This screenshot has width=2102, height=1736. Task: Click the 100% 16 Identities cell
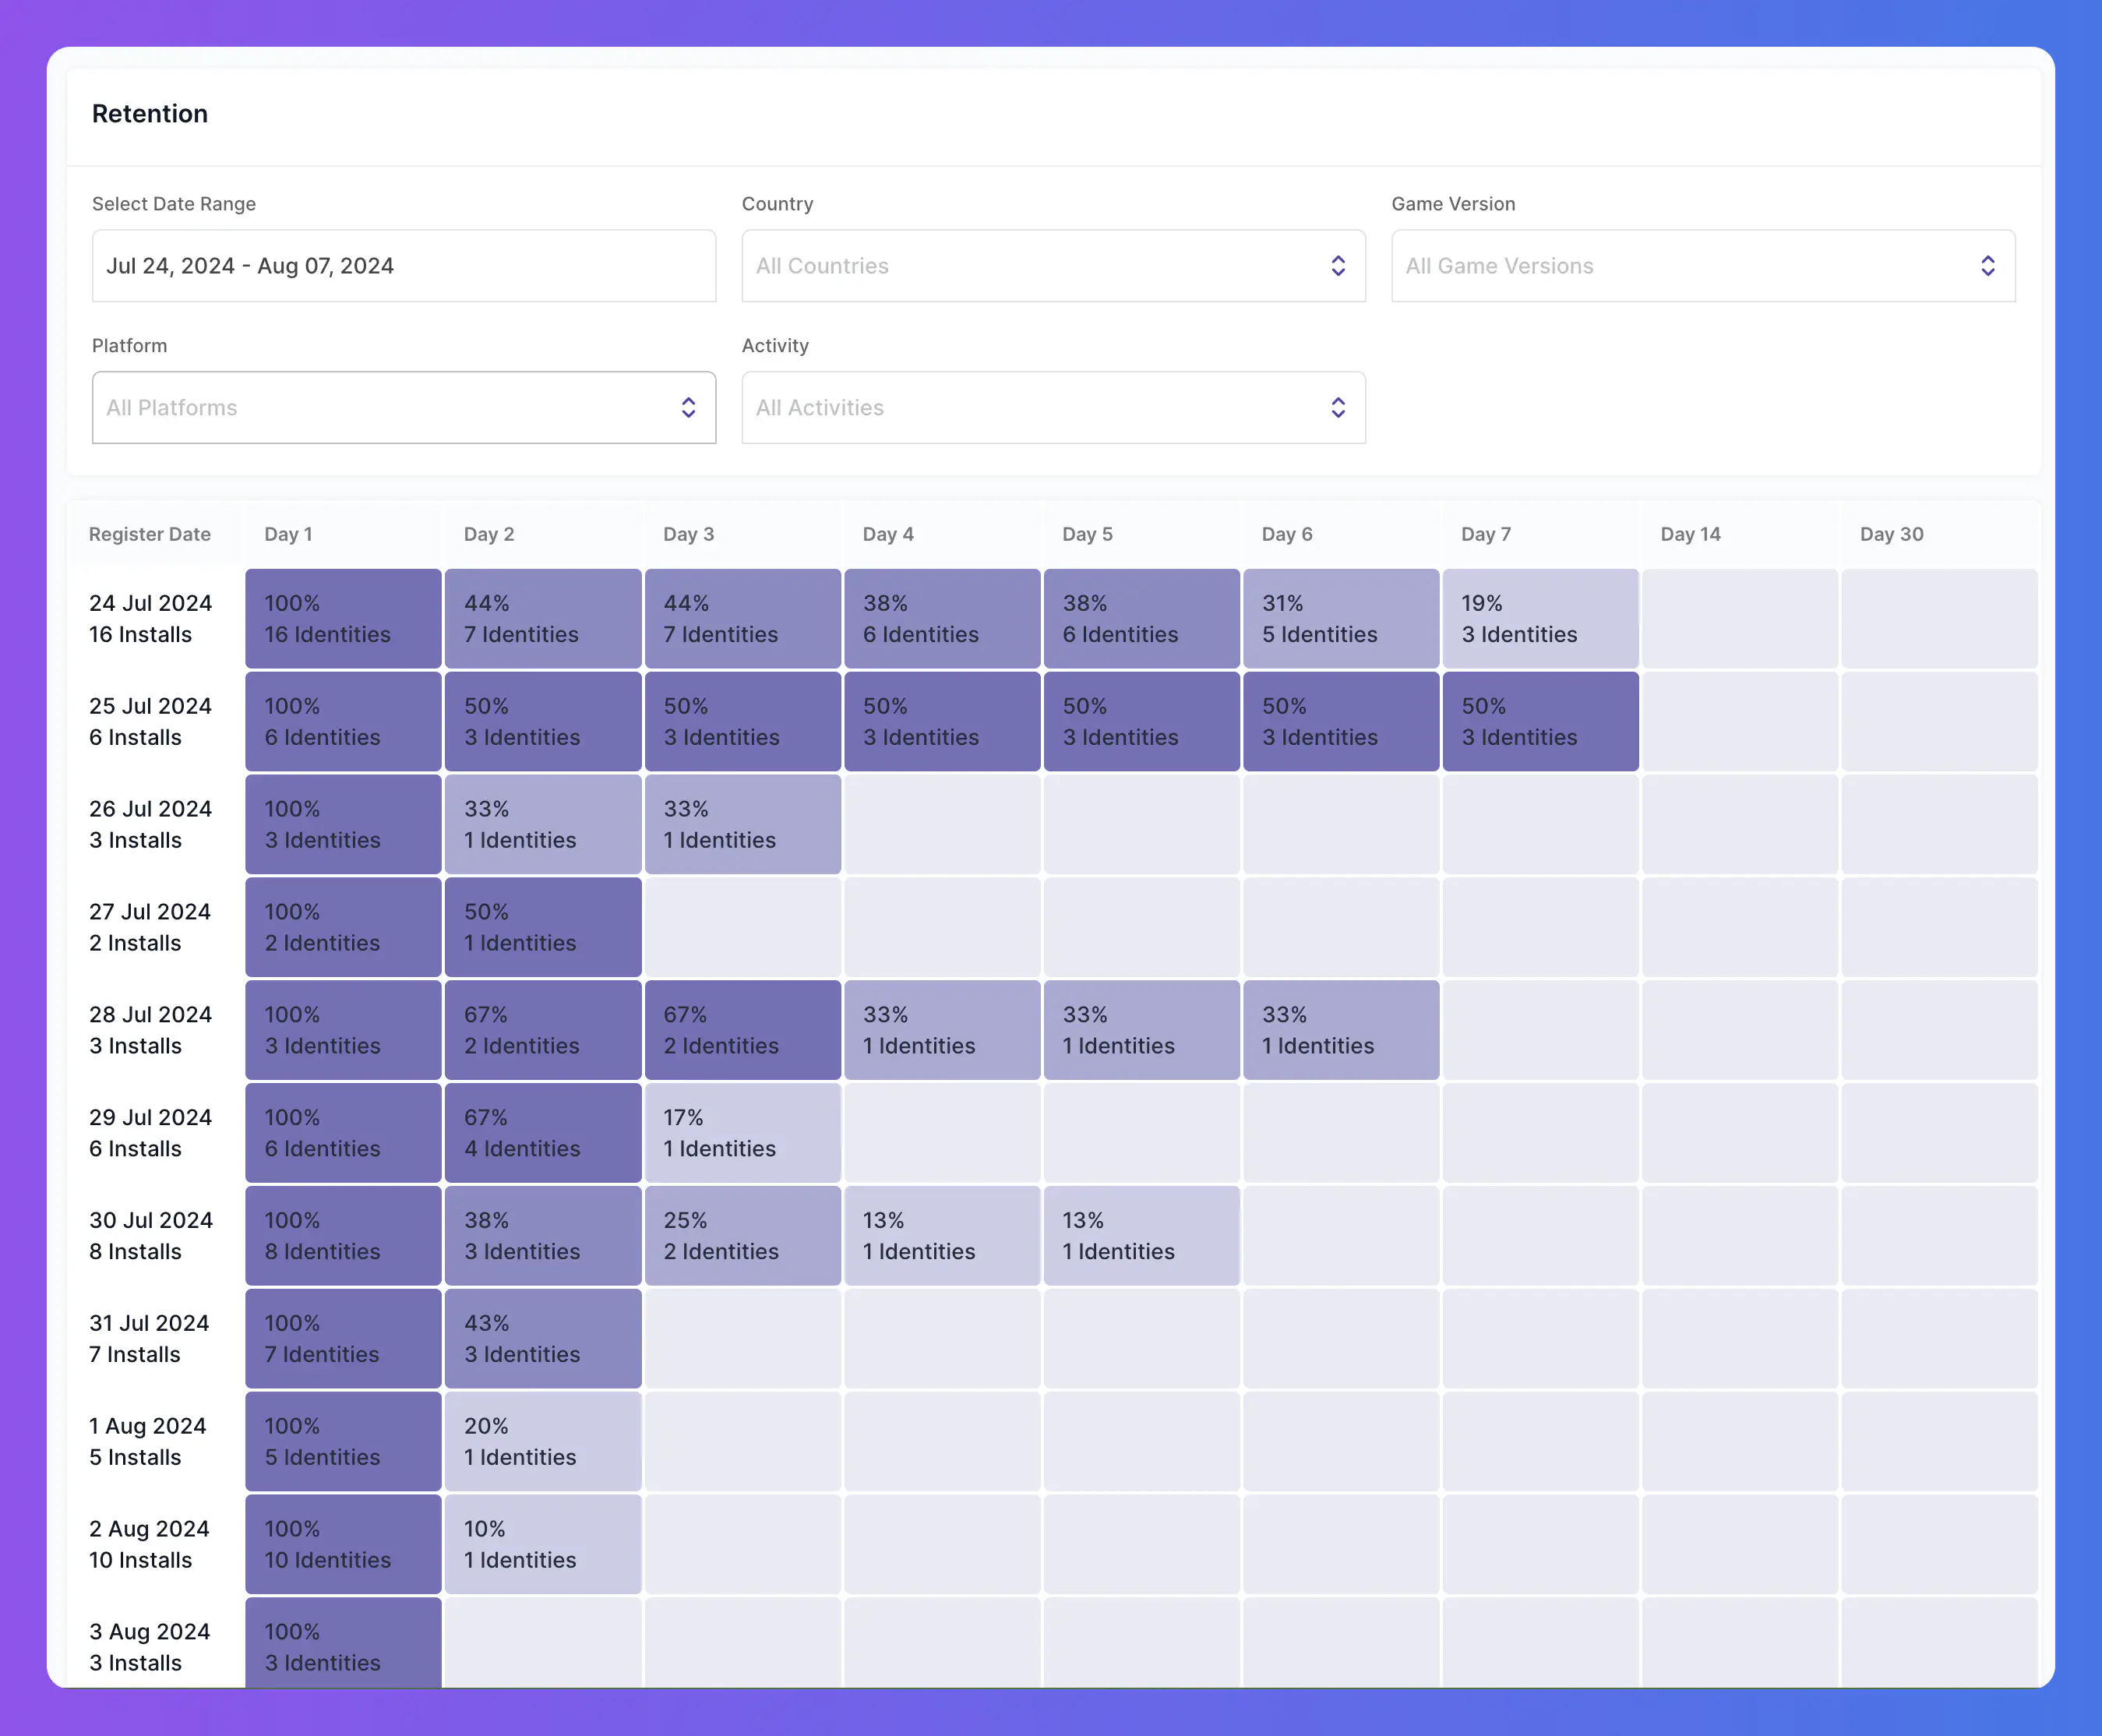point(343,619)
